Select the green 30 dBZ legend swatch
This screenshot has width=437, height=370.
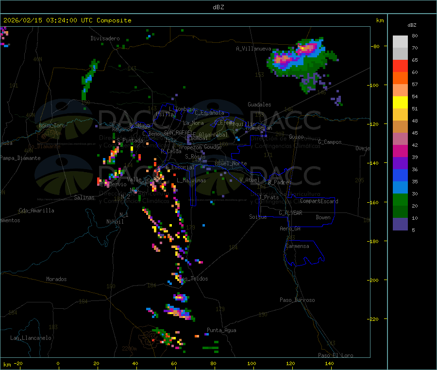(x=400, y=199)
